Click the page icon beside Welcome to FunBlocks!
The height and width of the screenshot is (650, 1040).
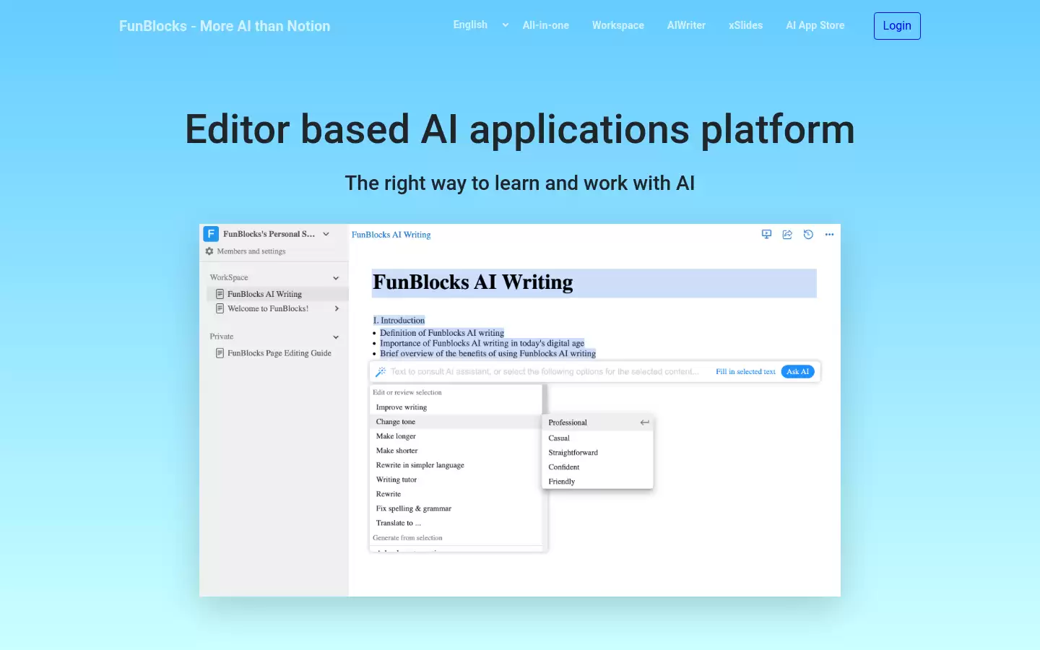tap(220, 308)
